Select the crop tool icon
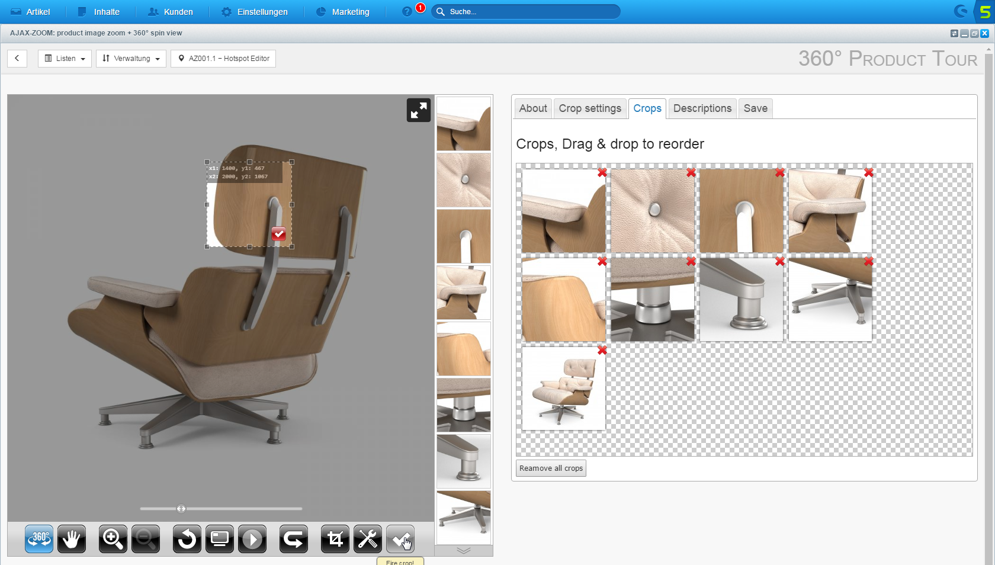The width and height of the screenshot is (995, 565). 335,539
